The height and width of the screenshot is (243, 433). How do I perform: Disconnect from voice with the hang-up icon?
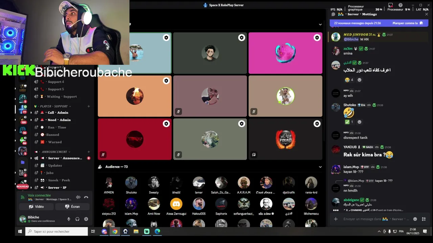pos(86,197)
